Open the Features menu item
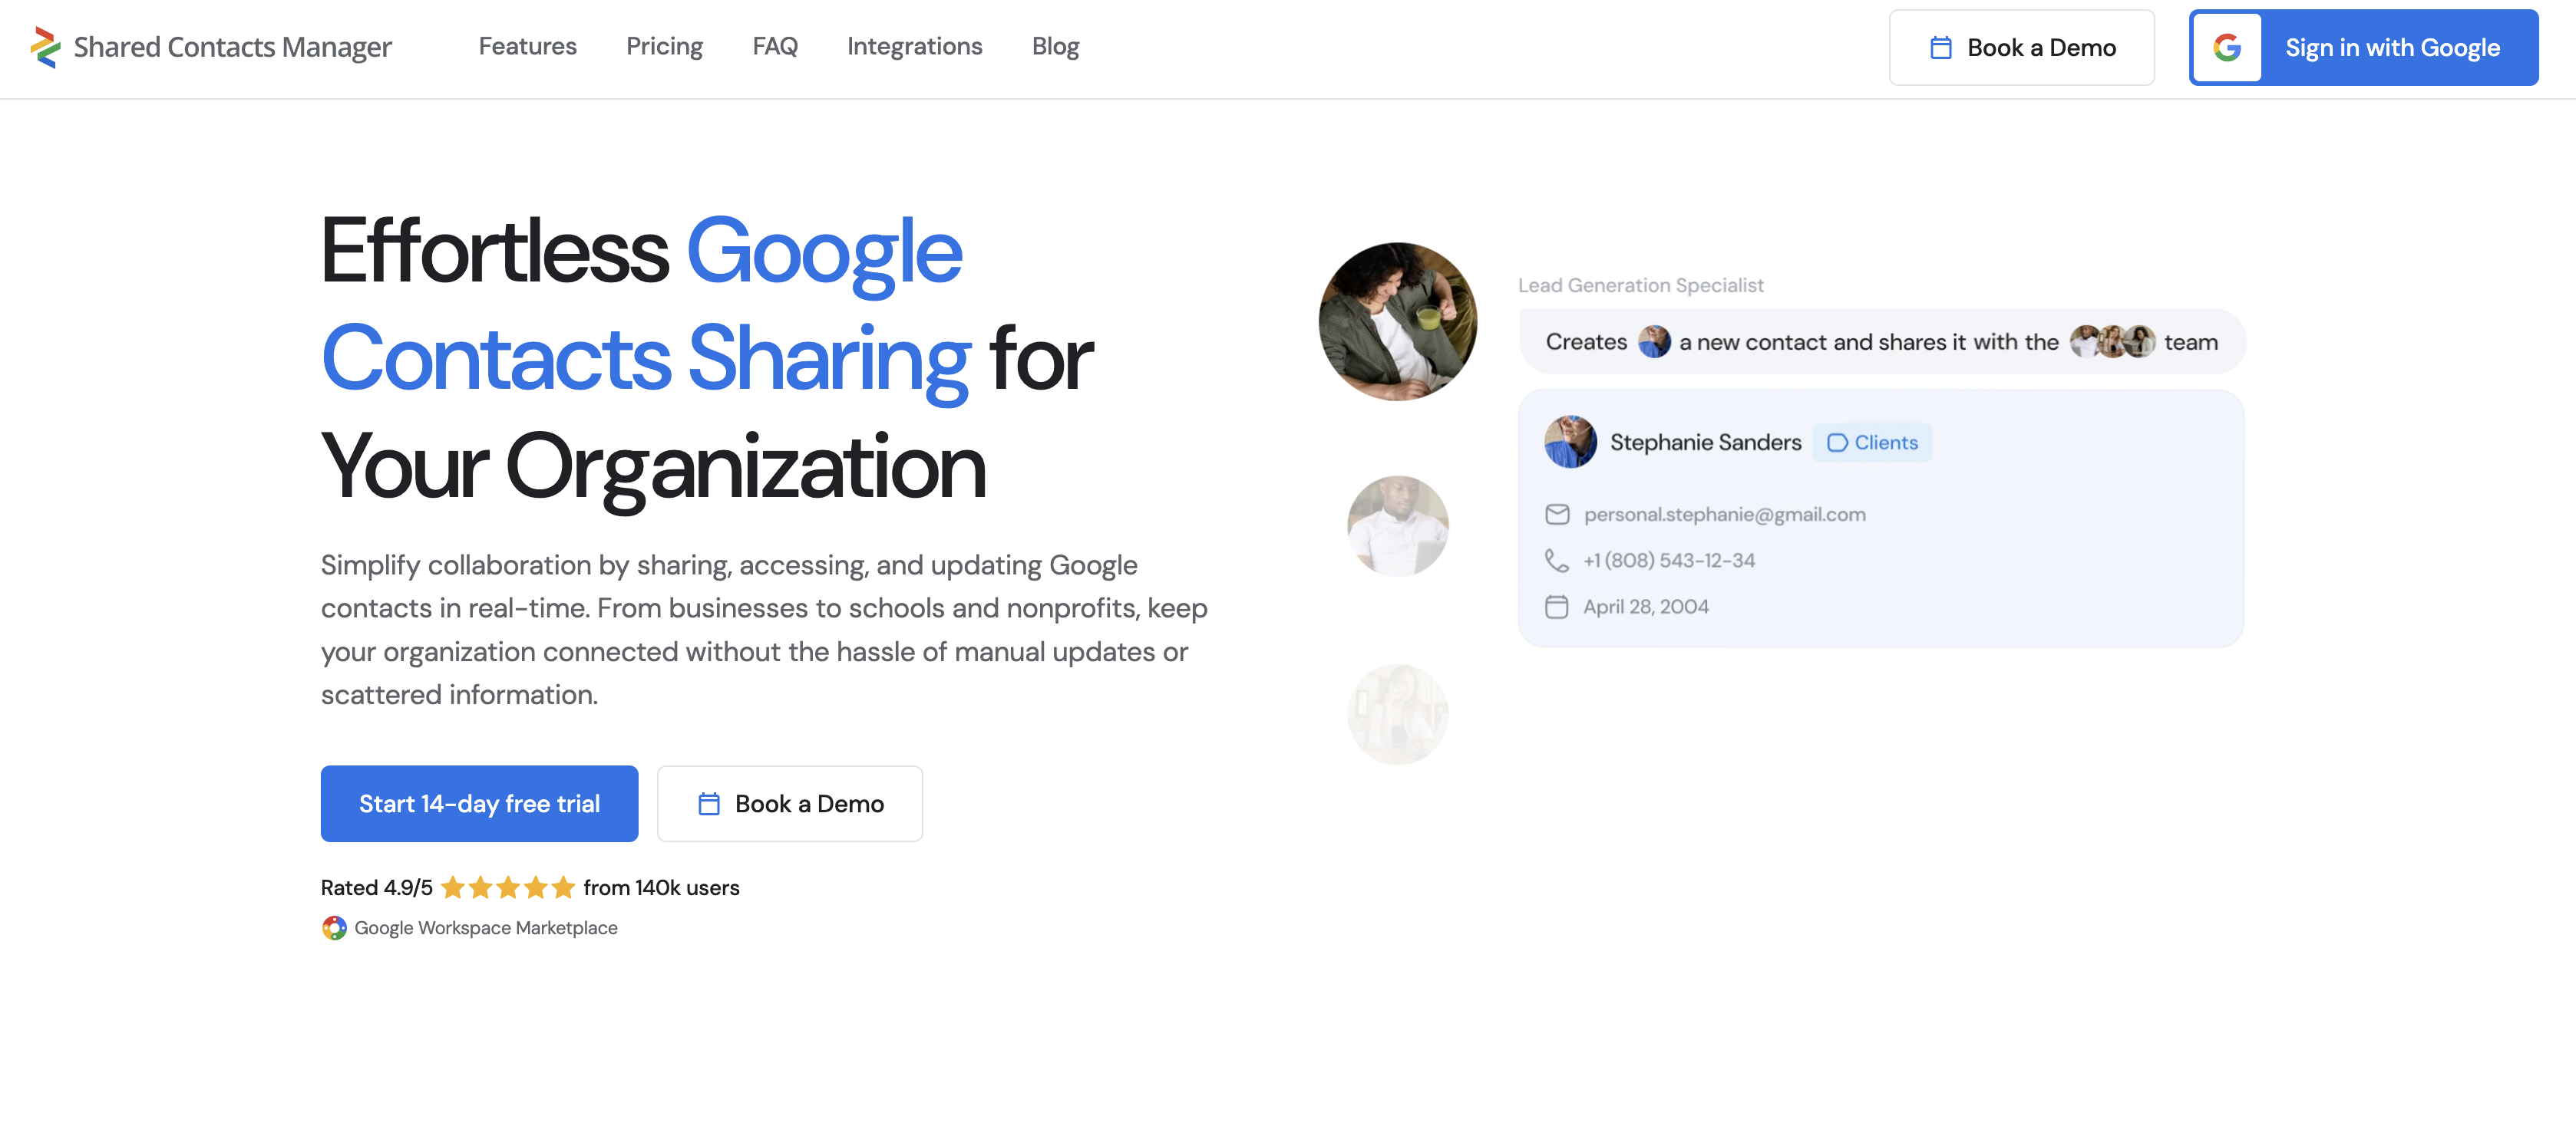This screenshot has width=2576, height=1129. coord(527,46)
